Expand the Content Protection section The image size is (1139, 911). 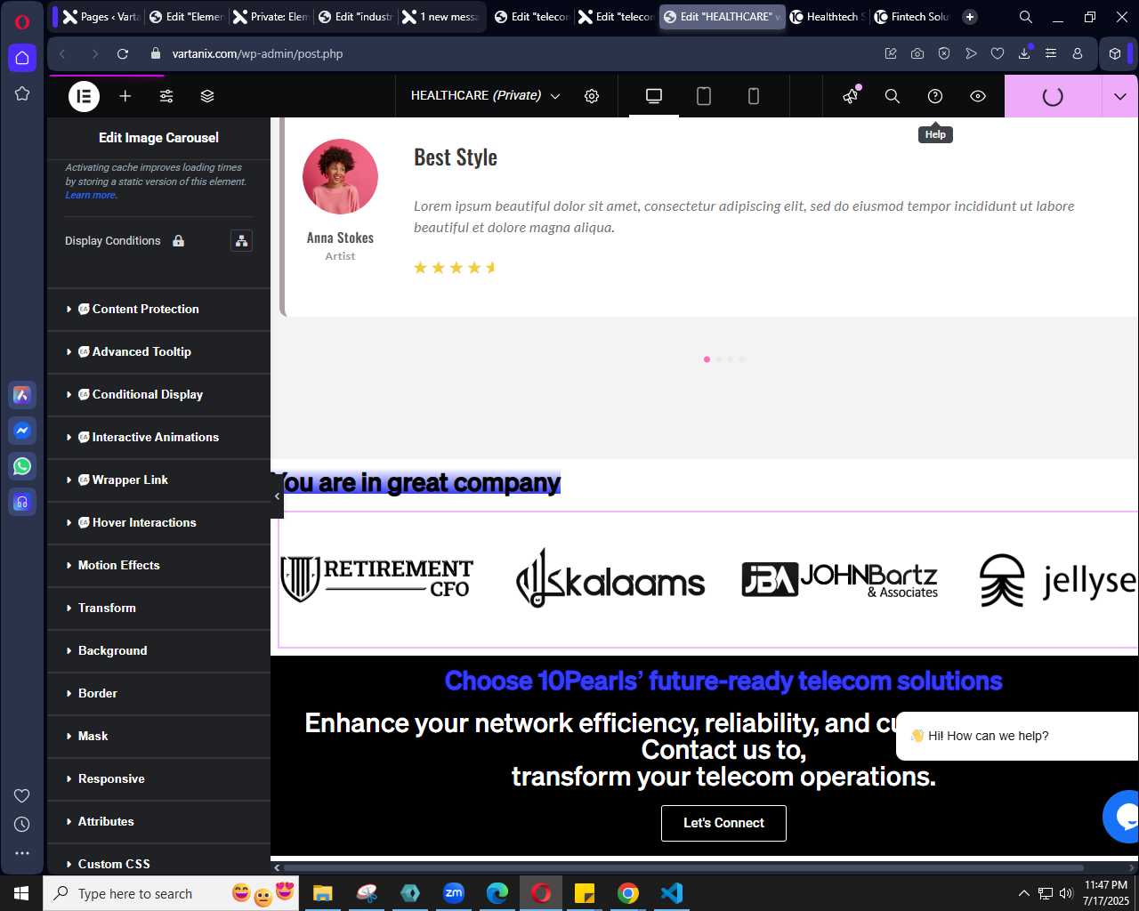point(158,309)
